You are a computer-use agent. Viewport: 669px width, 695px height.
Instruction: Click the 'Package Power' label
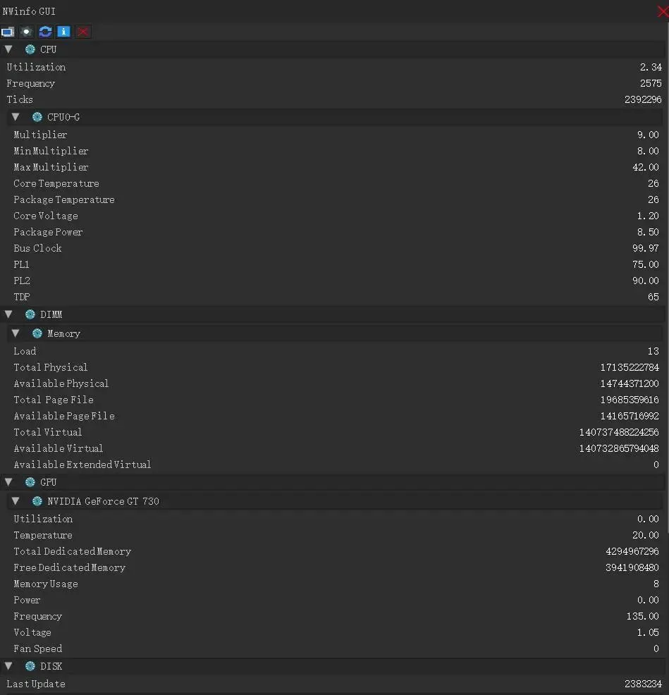[48, 233]
